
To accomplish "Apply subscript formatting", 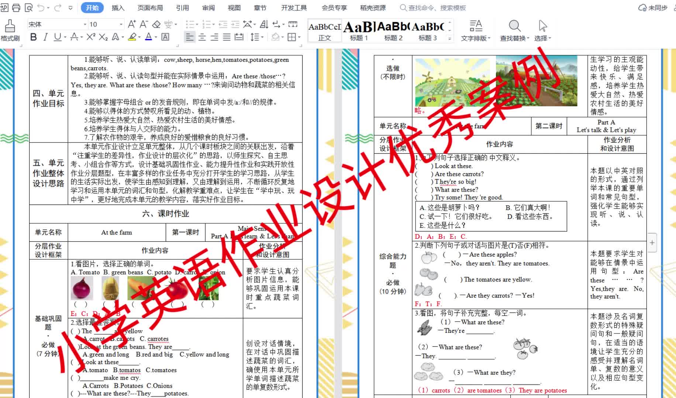I will (x=104, y=37).
